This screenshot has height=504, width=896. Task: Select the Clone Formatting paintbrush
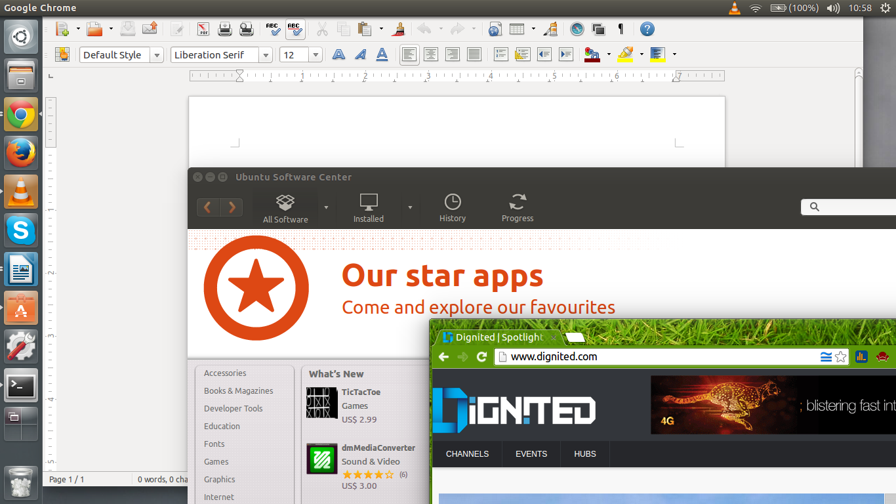point(398,29)
